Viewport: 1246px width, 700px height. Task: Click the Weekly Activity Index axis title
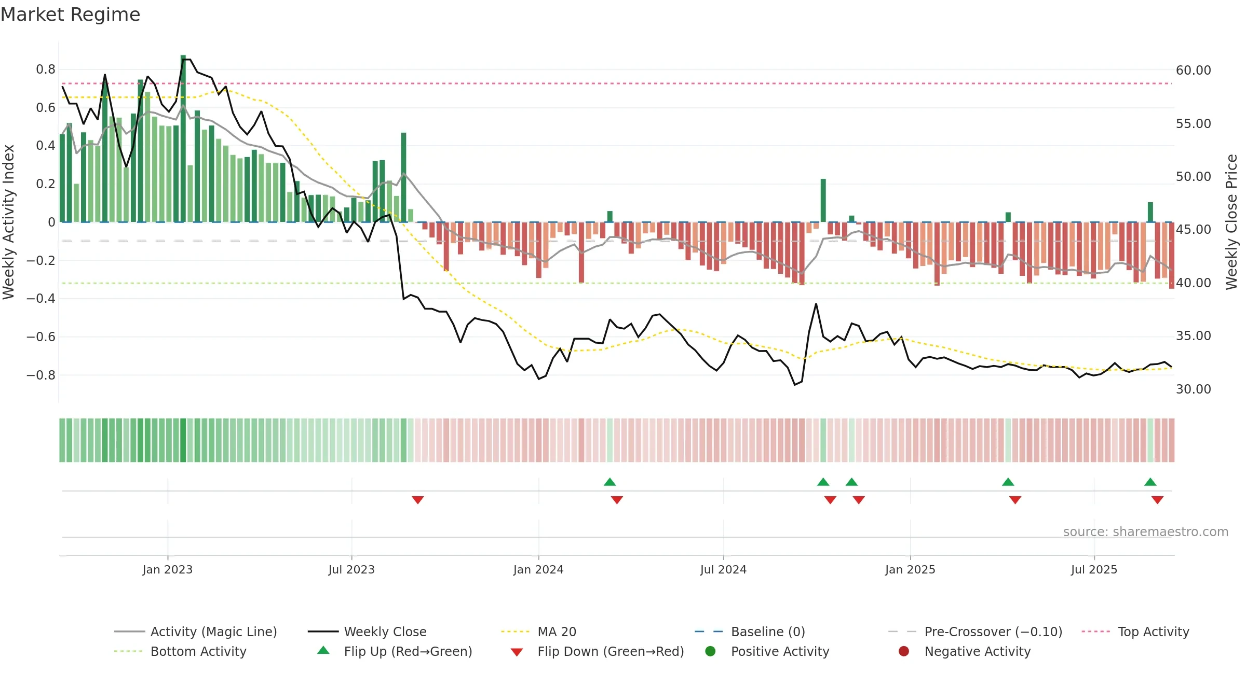[x=8, y=222]
